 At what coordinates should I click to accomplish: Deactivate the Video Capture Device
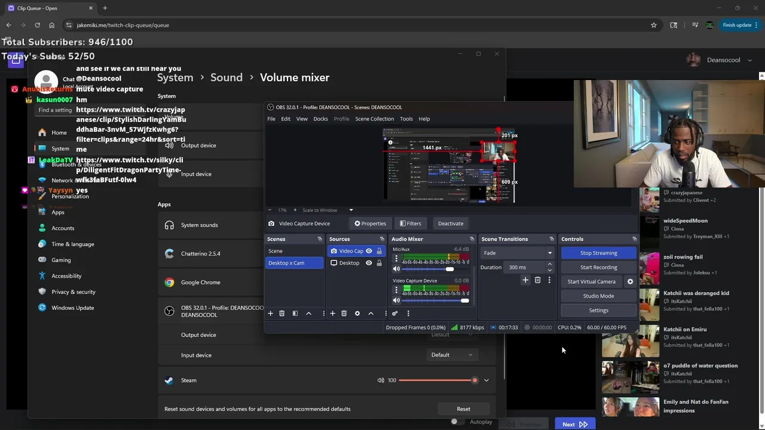[451, 223]
